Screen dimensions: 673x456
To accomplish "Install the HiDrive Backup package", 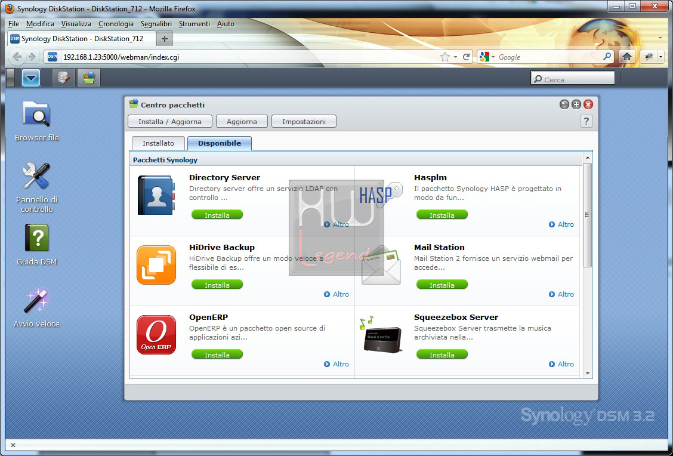I will point(217,285).
